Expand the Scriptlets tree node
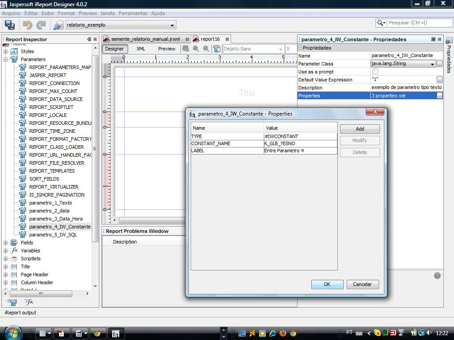The image size is (454, 340). click(x=5, y=259)
